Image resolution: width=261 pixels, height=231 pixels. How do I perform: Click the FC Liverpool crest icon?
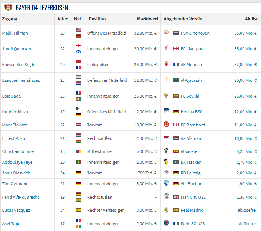(166, 48)
